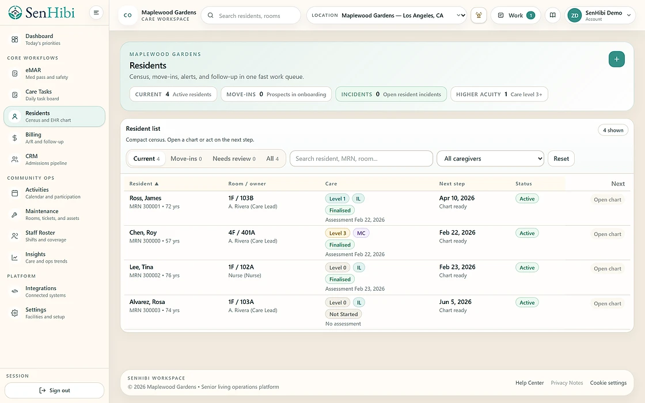Open the Work queue button
645x403 pixels.
coord(516,15)
